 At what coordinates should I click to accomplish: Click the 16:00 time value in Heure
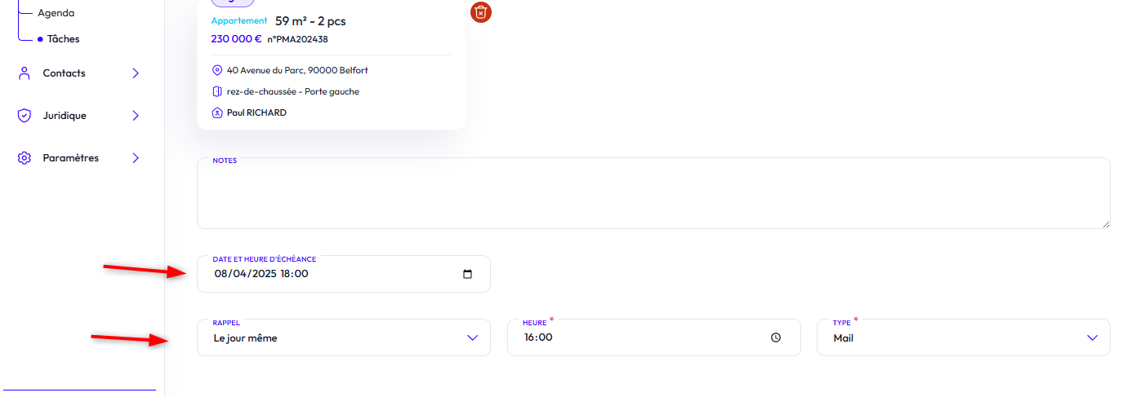coord(538,337)
